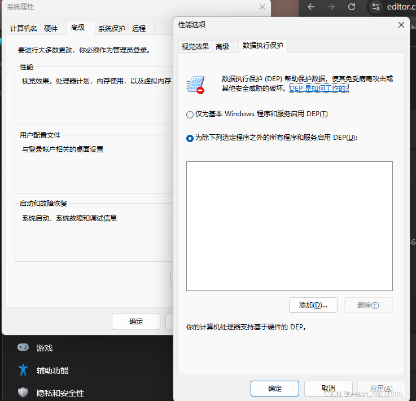Open 隐私和安全性 in Settings sidebar
Screen dimensions: 416x401
click(60, 393)
